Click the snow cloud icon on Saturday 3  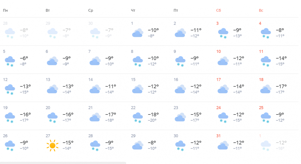pos(223,33)
